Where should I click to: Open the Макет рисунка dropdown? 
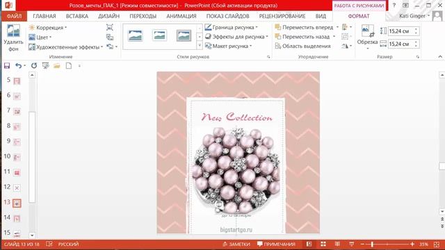coord(229,46)
